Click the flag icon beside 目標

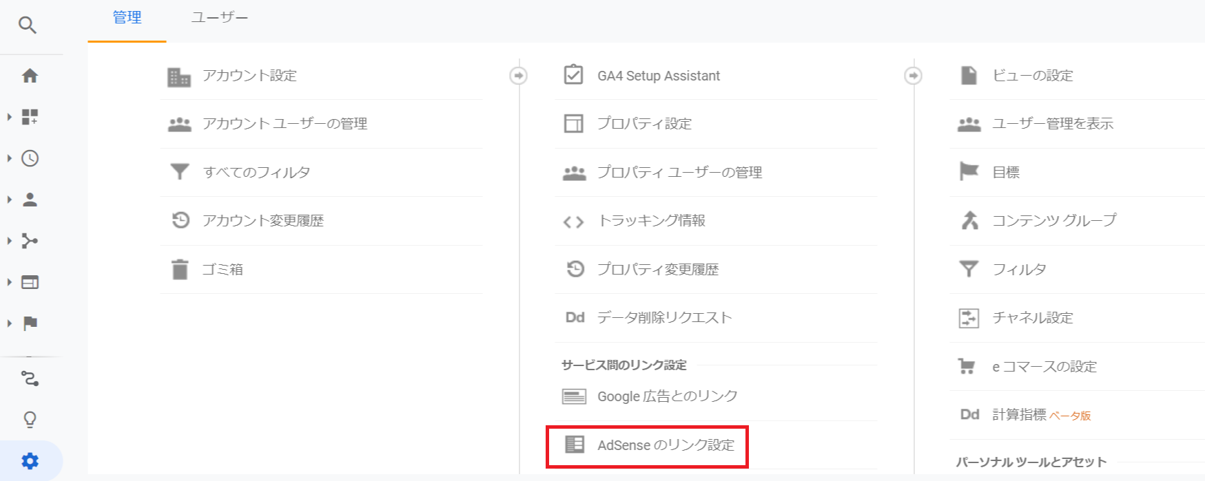[x=969, y=171]
